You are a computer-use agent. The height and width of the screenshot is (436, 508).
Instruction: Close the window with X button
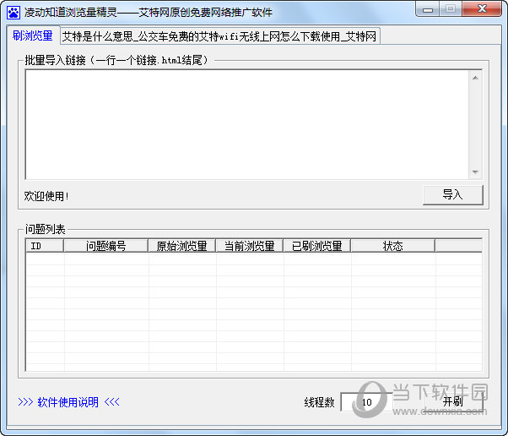pos(482,9)
